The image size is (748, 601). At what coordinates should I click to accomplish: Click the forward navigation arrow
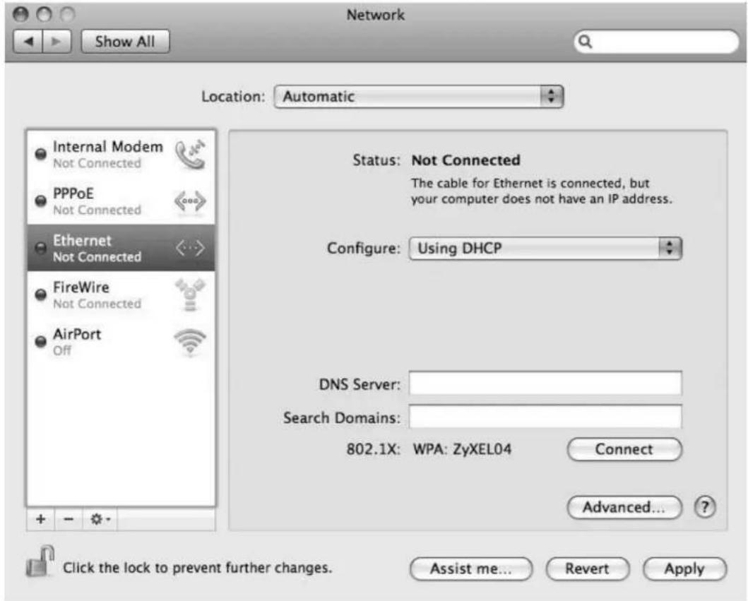tap(57, 42)
